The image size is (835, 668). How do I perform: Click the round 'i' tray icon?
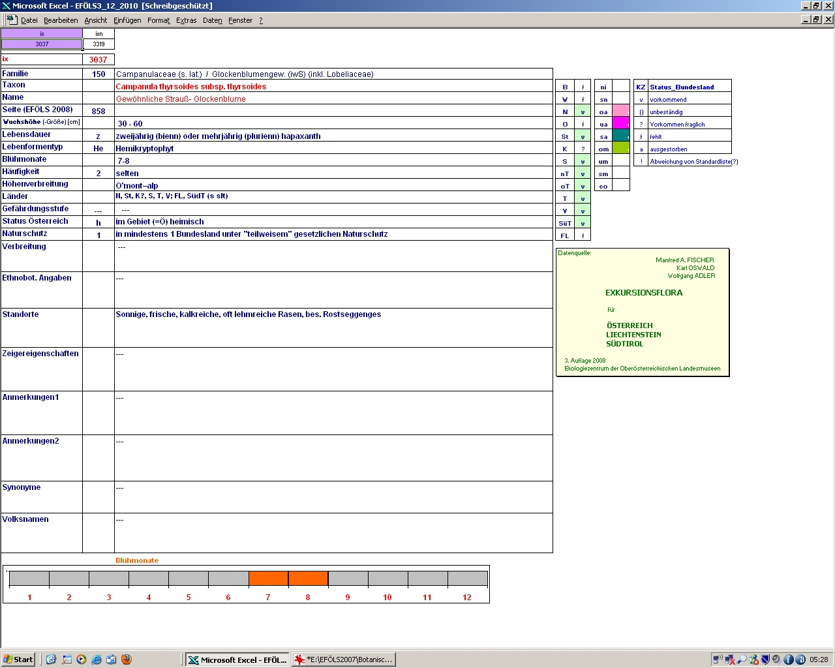coord(788,660)
